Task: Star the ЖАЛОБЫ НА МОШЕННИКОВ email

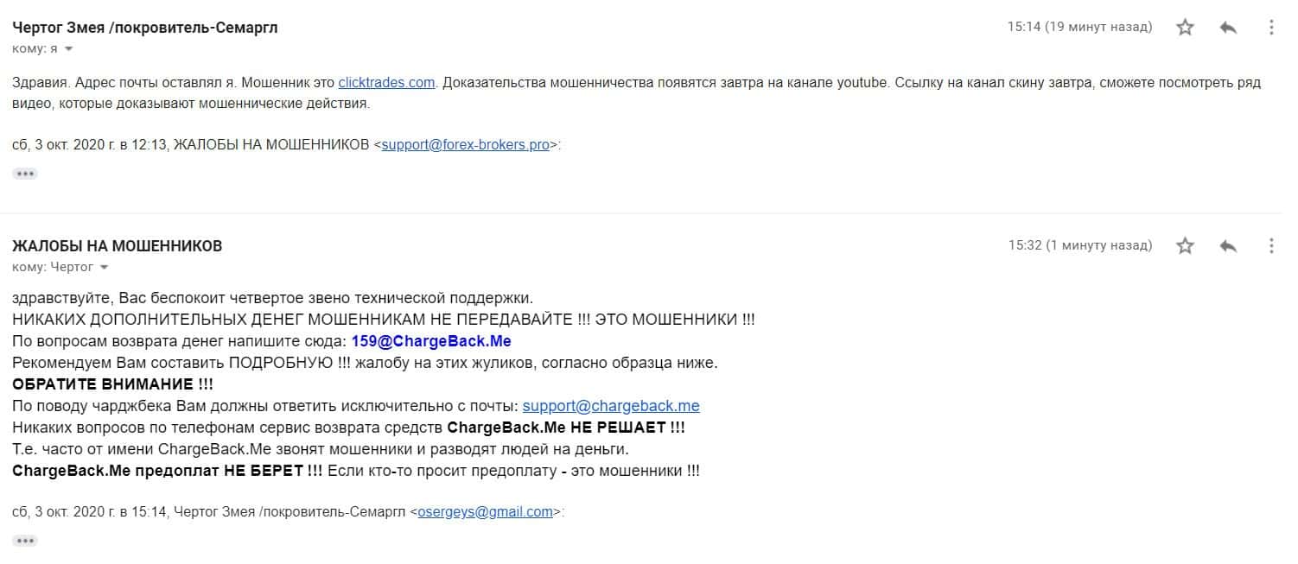Action: 1185,246
